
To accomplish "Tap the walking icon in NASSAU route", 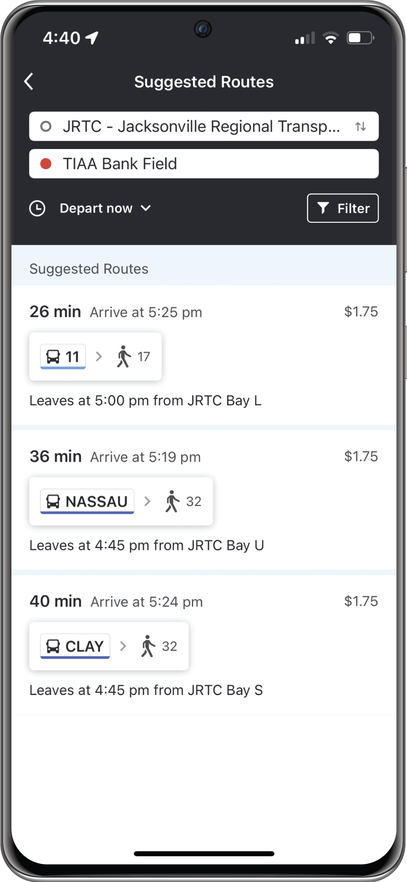I will tap(172, 501).
